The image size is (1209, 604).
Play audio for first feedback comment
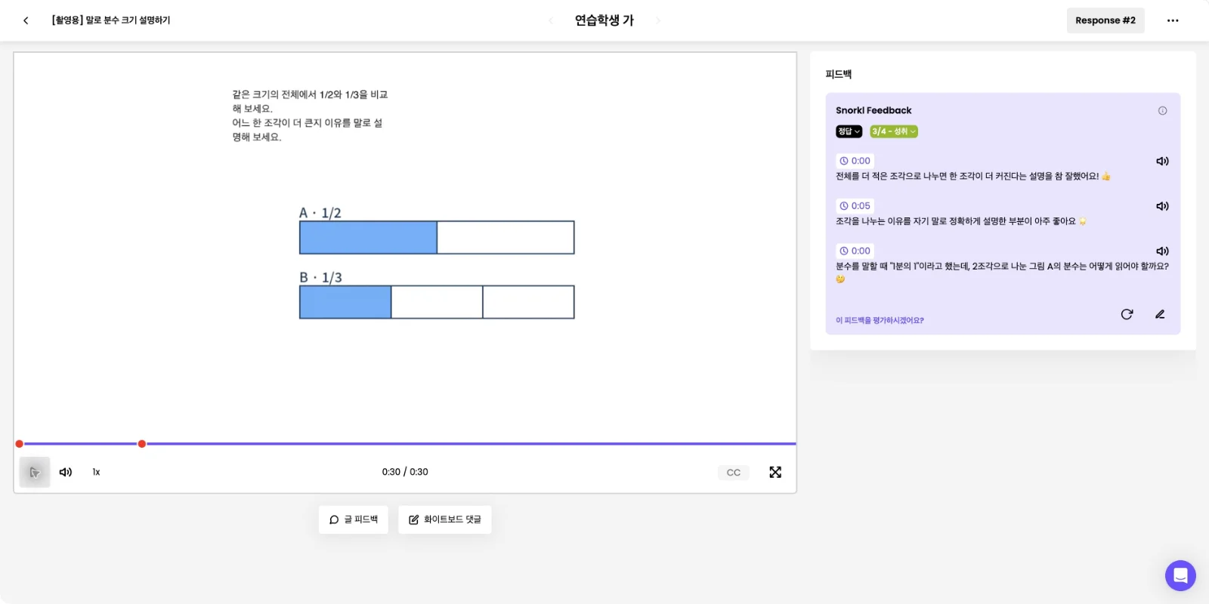[1162, 161]
